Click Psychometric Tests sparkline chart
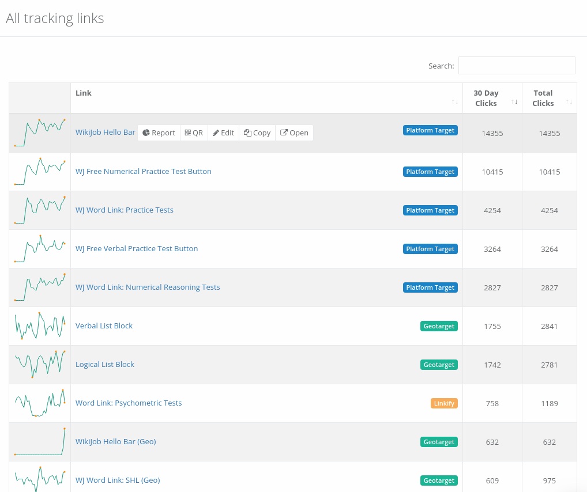 (x=40, y=403)
